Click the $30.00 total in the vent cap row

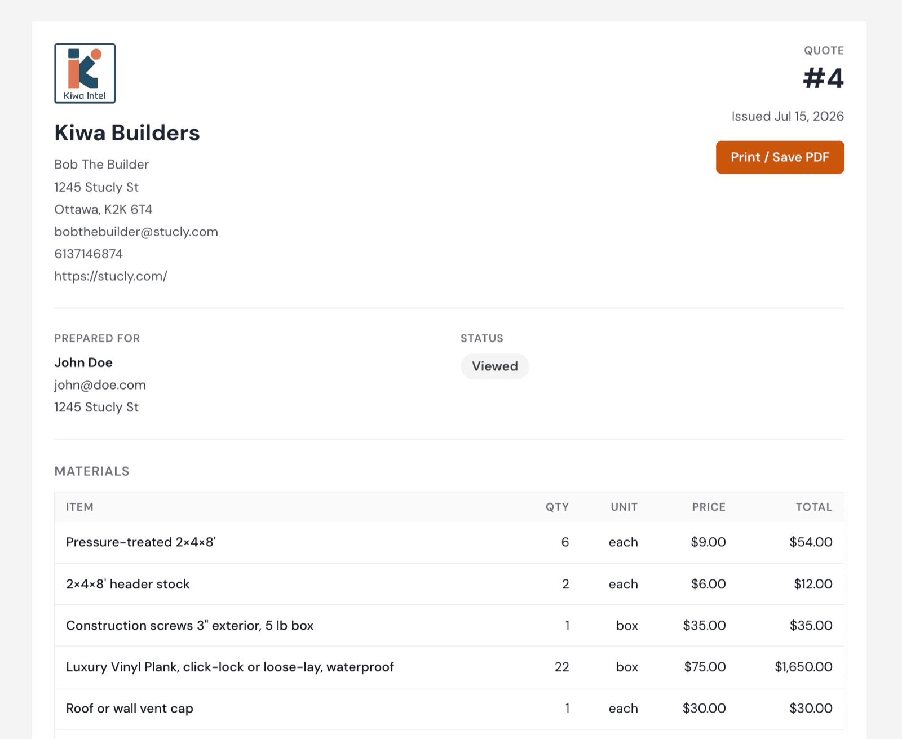[x=811, y=709]
